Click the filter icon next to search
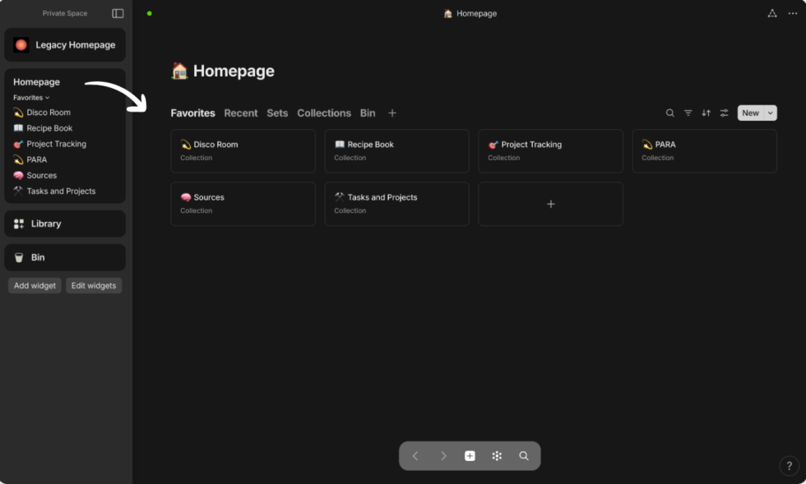The height and width of the screenshot is (484, 806). 688,113
